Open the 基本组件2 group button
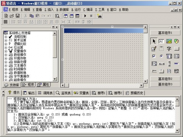This screenshot has width=183, height=137. pyautogui.click(x=165, y=79)
